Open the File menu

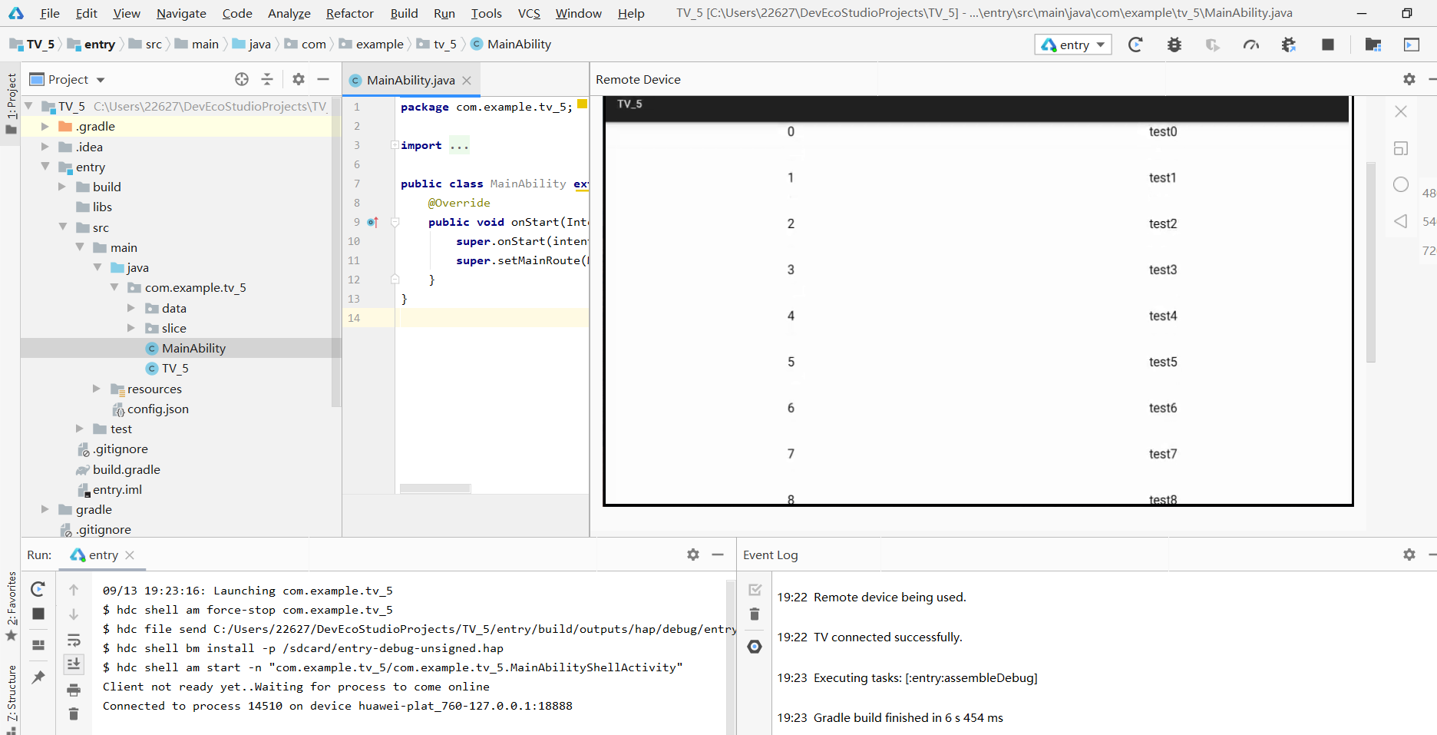tap(49, 13)
